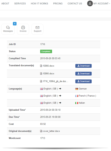Open the original cover_letter.docx link
This screenshot has width=111, height=151.
(x=51, y=131)
